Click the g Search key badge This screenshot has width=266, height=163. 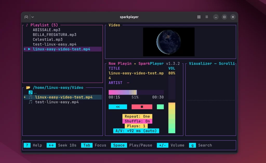(x=192, y=145)
